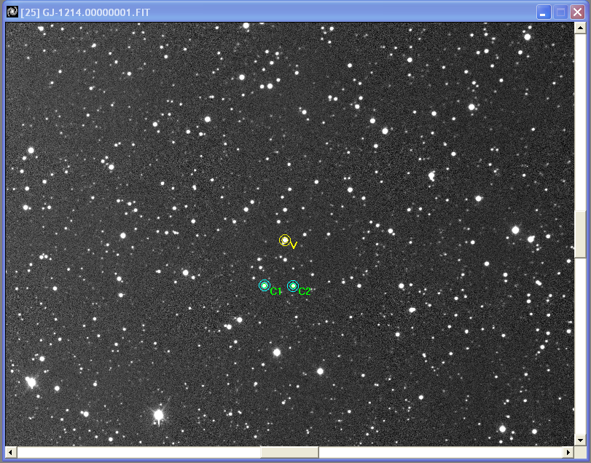The image size is (591, 463).
Task: Close the GJ-1214.00000001.FIT window
Action: point(577,12)
